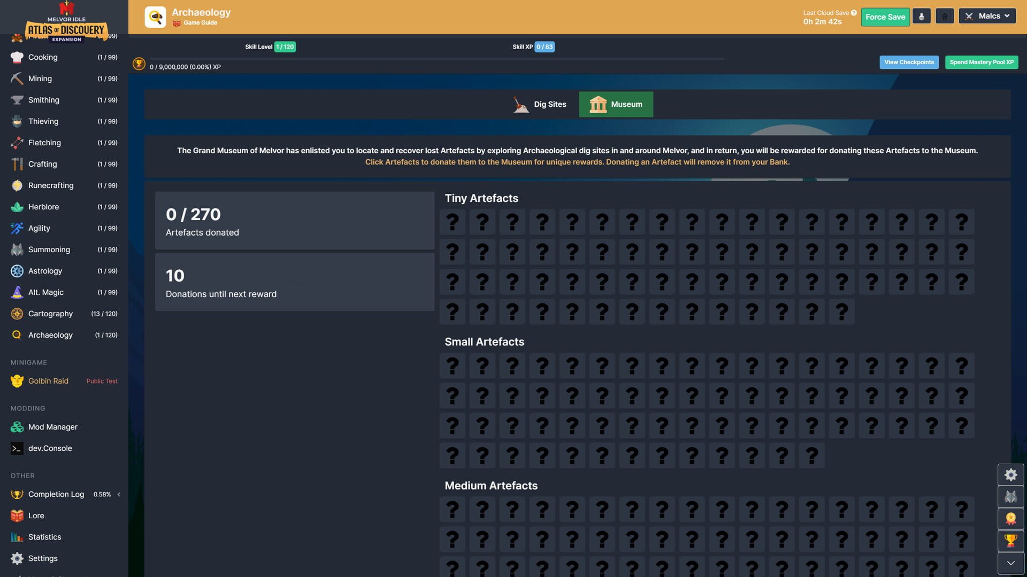Open the Malcs account dropdown
1027x577 pixels.
(987, 15)
